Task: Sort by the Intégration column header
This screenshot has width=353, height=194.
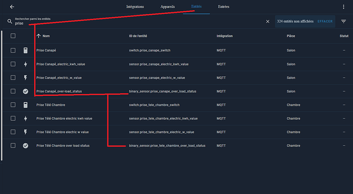Action: 225,36
